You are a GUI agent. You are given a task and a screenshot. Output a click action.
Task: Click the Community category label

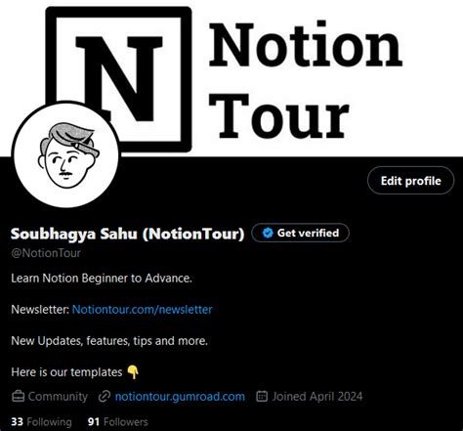click(58, 397)
